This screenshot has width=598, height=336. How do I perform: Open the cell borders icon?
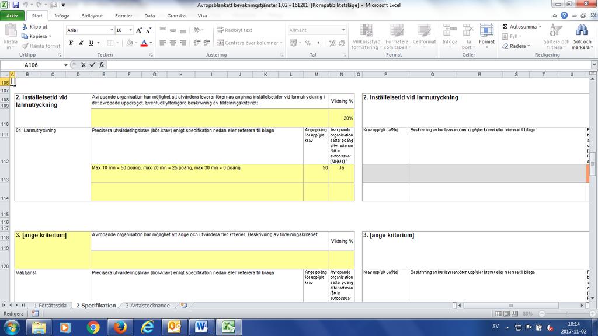[110, 43]
